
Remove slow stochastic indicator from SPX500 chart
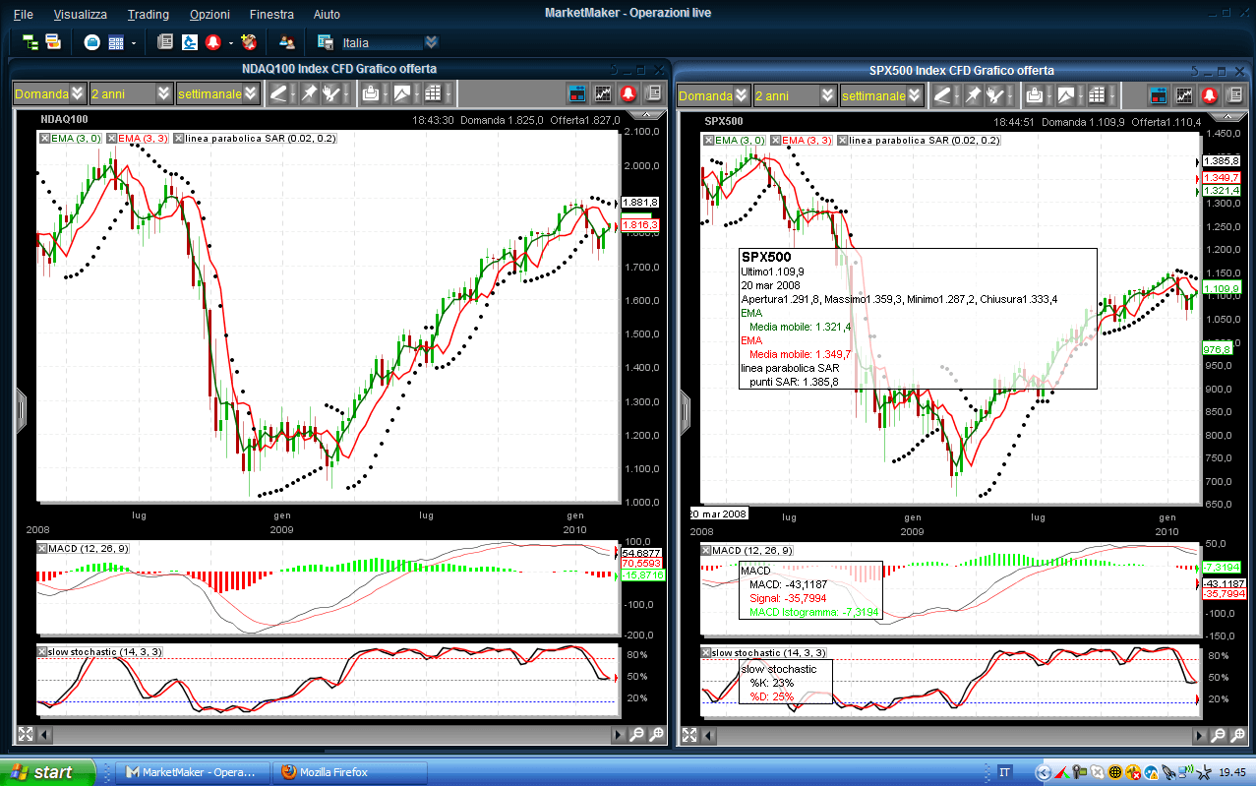click(706, 652)
